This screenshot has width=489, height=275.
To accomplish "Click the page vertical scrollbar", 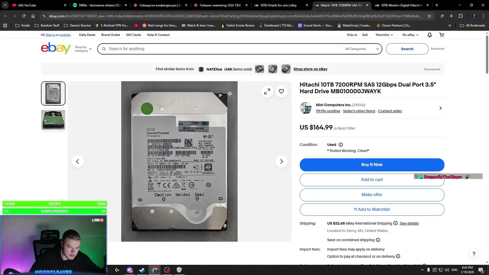I will pos(487,54).
